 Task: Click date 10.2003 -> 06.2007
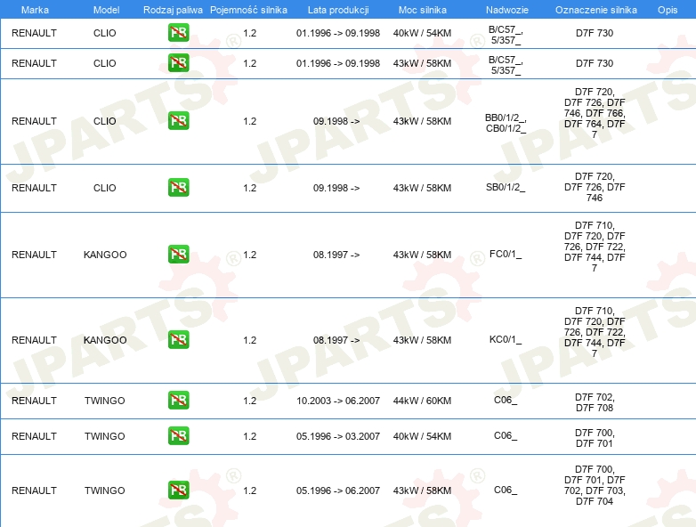tap(338, 401)
